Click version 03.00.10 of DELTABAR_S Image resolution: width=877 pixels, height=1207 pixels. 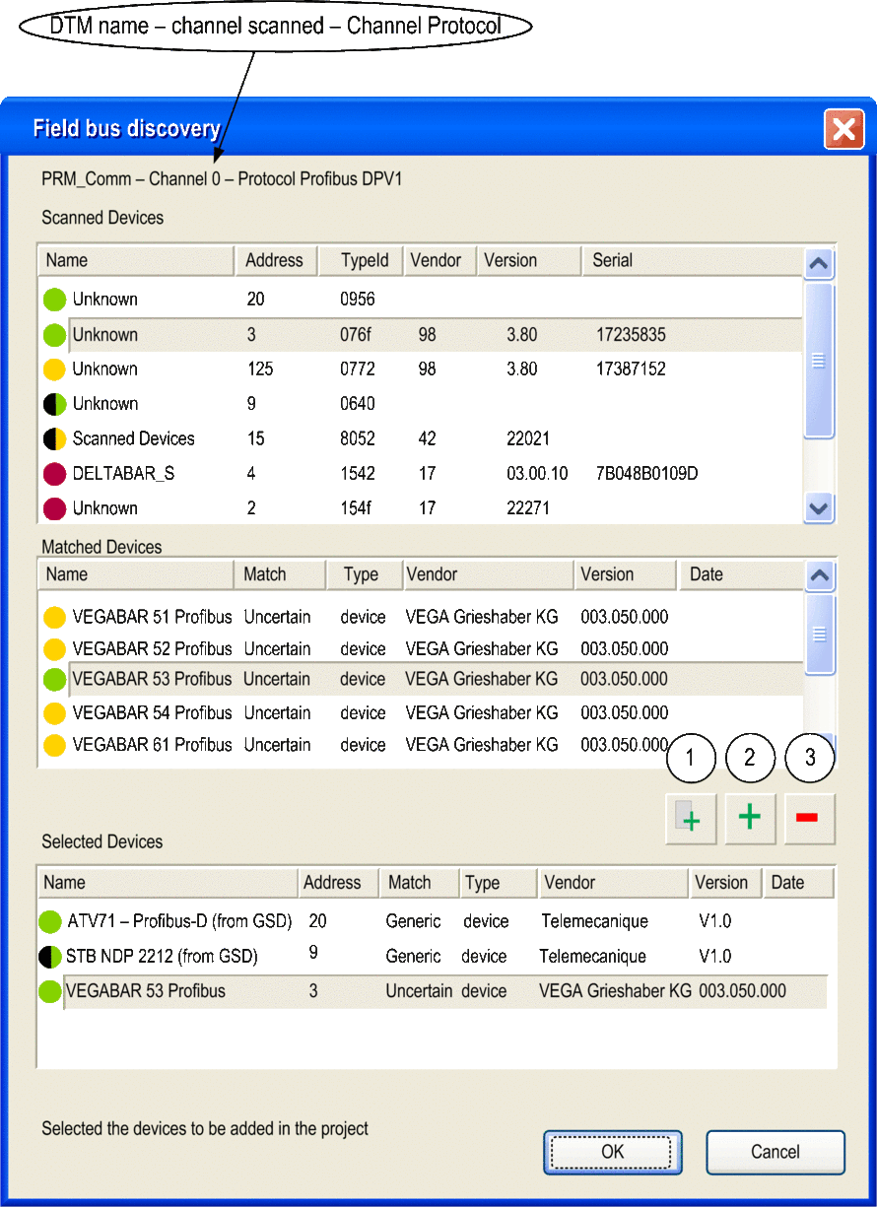pos(537,474)
